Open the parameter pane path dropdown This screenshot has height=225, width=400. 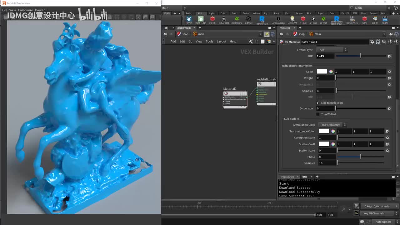[x=384, y=34]
